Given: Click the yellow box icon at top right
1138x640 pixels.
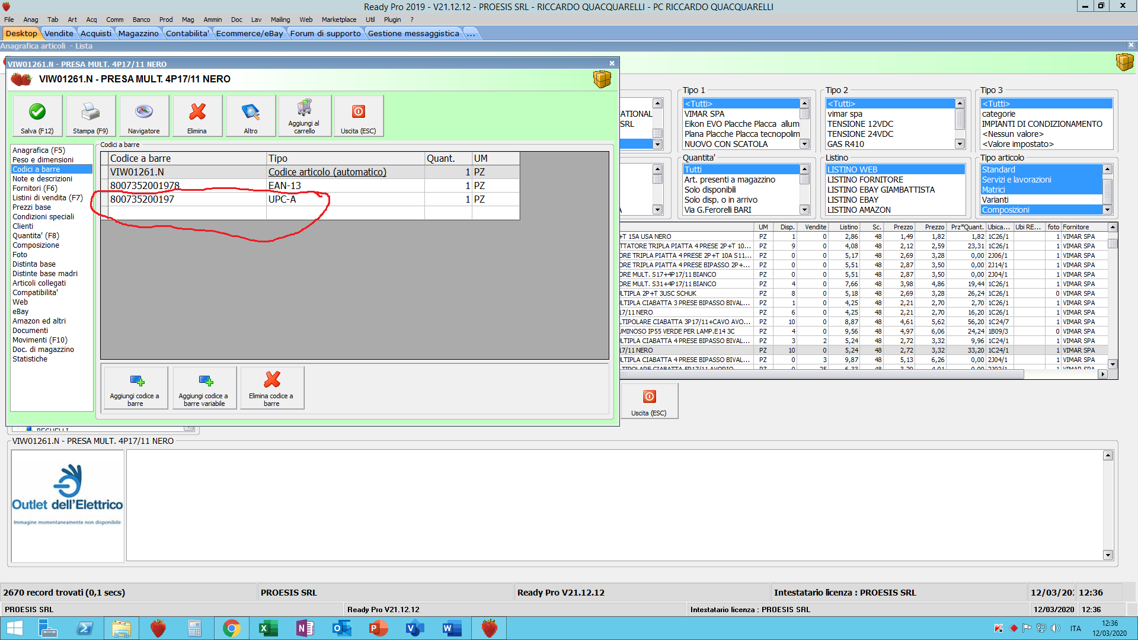Looking at the screenshot, I should [x=1124, y=62].
